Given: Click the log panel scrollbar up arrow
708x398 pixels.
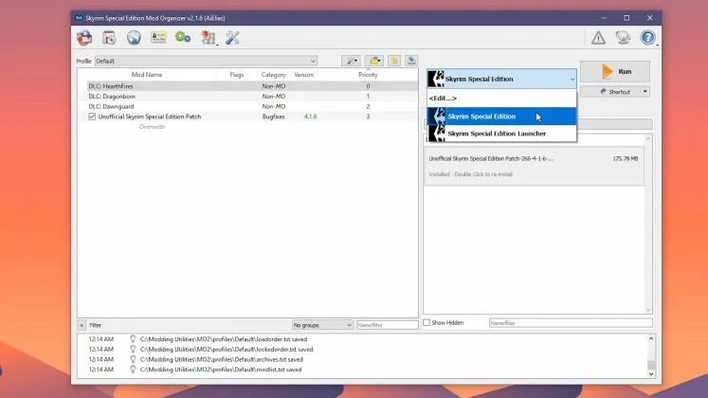Looking at the screenshot, I should point(651,338).
